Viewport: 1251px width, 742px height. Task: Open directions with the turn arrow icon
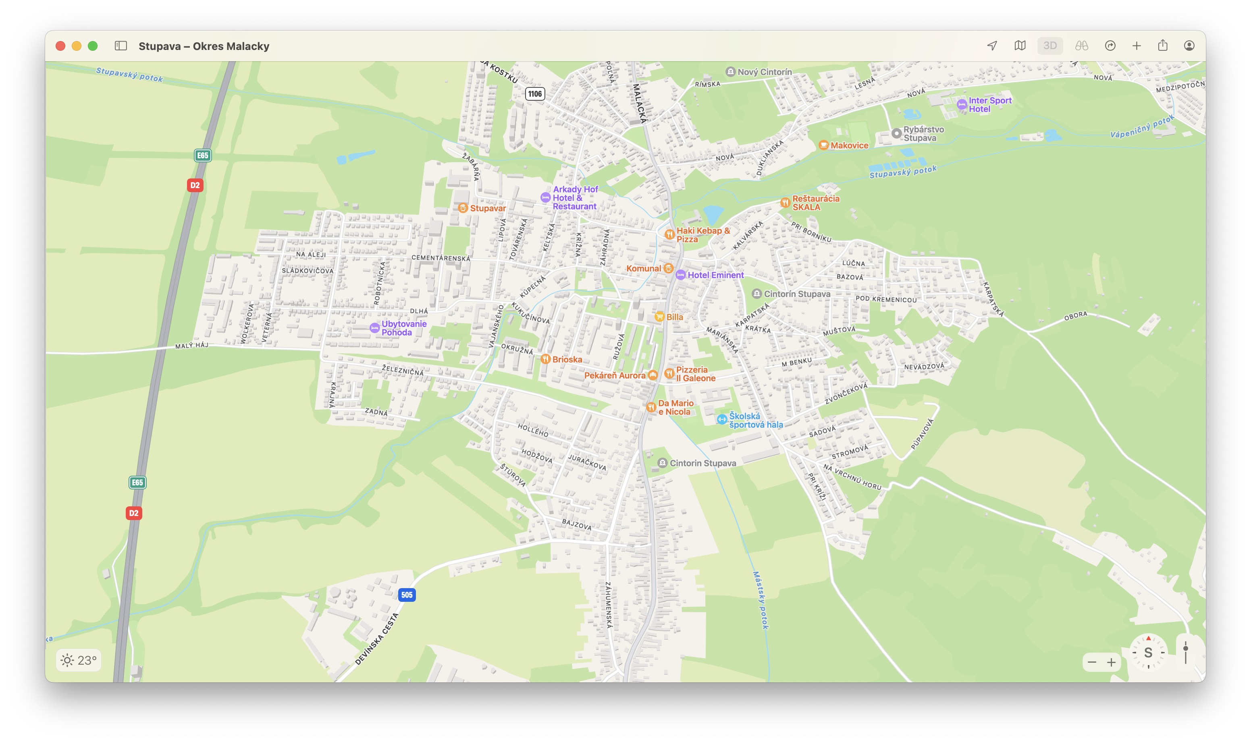coord(1110,46)
